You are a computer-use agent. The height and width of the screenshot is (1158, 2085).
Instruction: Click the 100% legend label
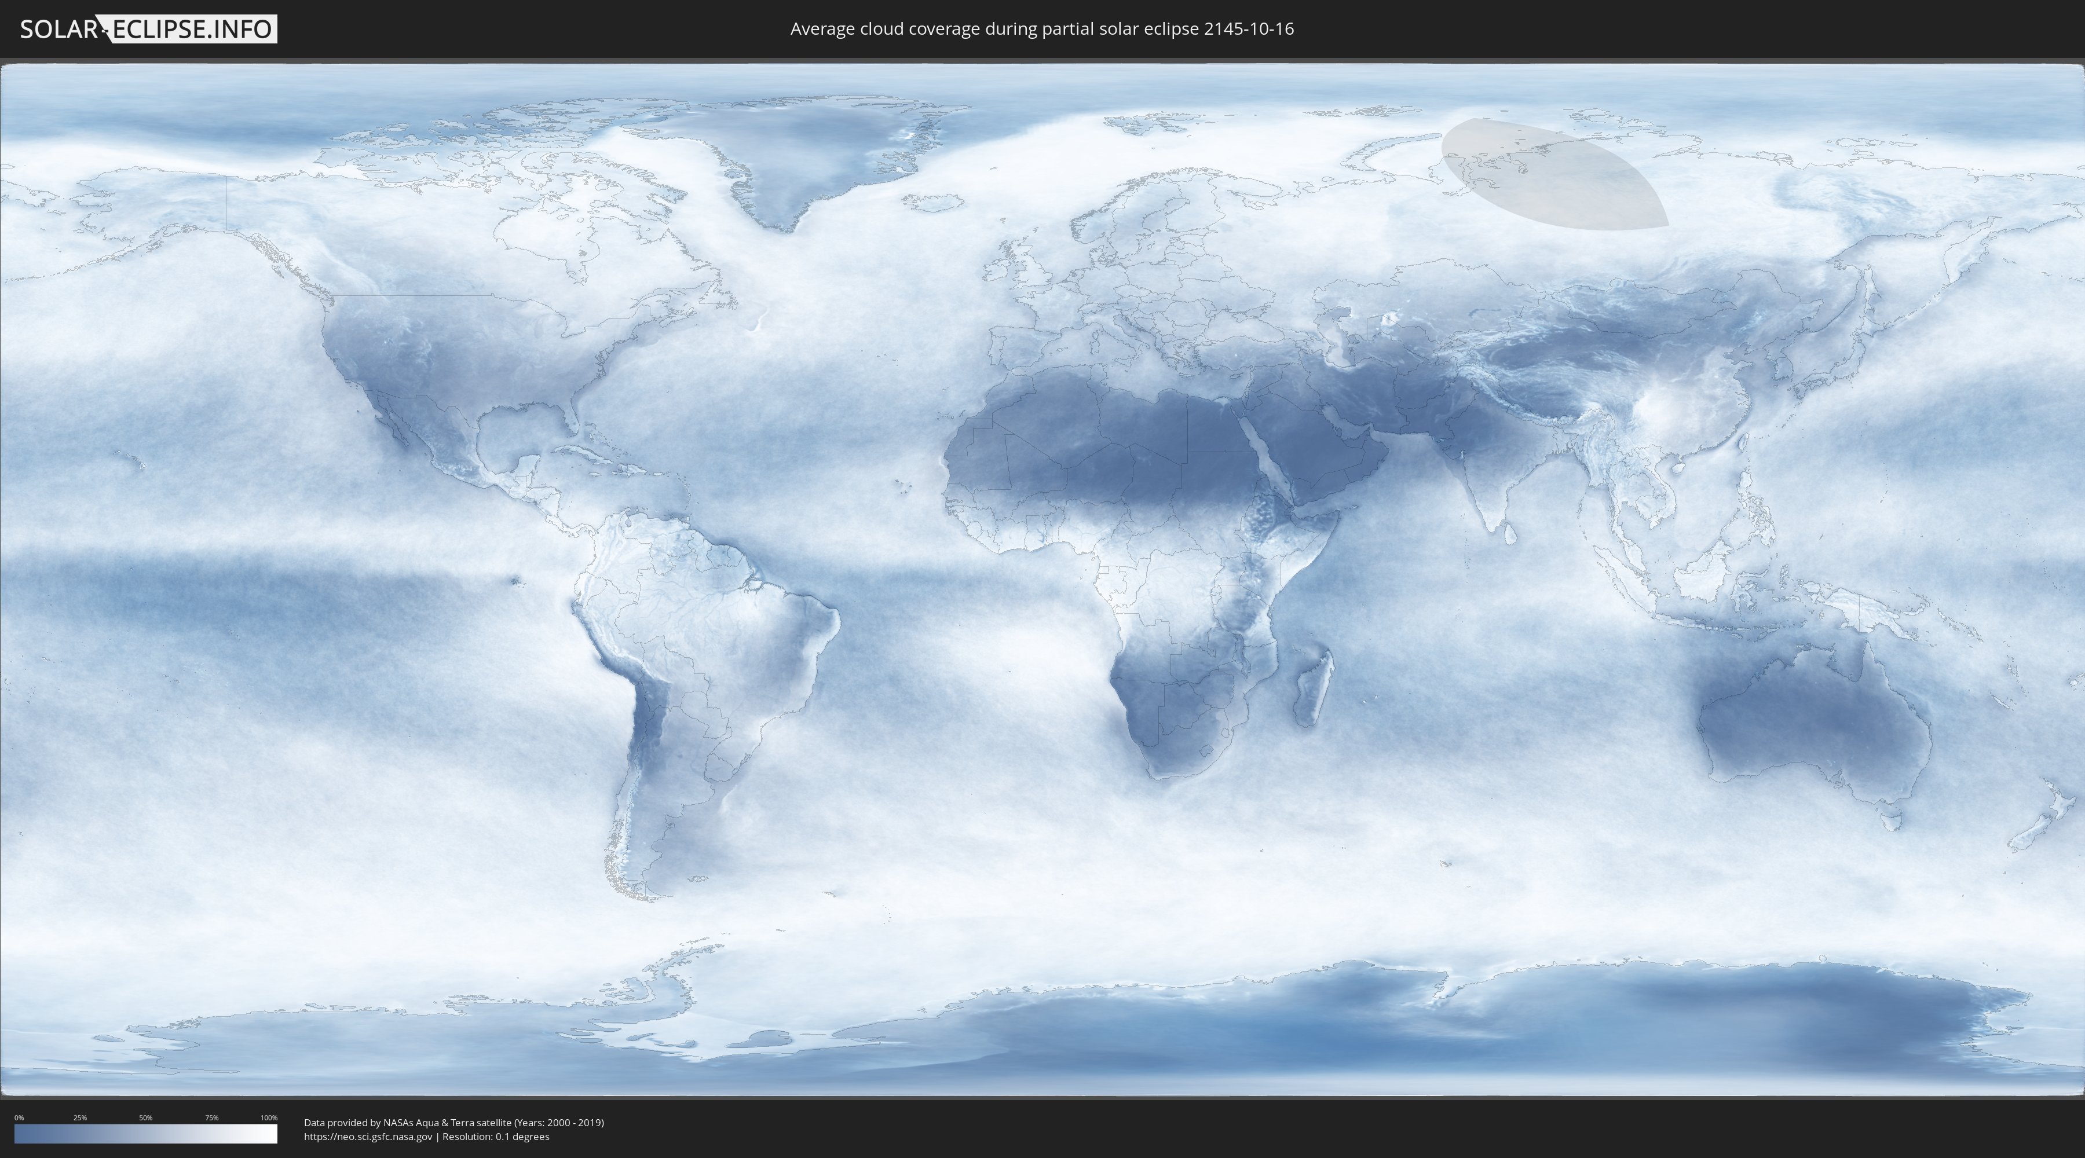click(x=269, y=1117)
